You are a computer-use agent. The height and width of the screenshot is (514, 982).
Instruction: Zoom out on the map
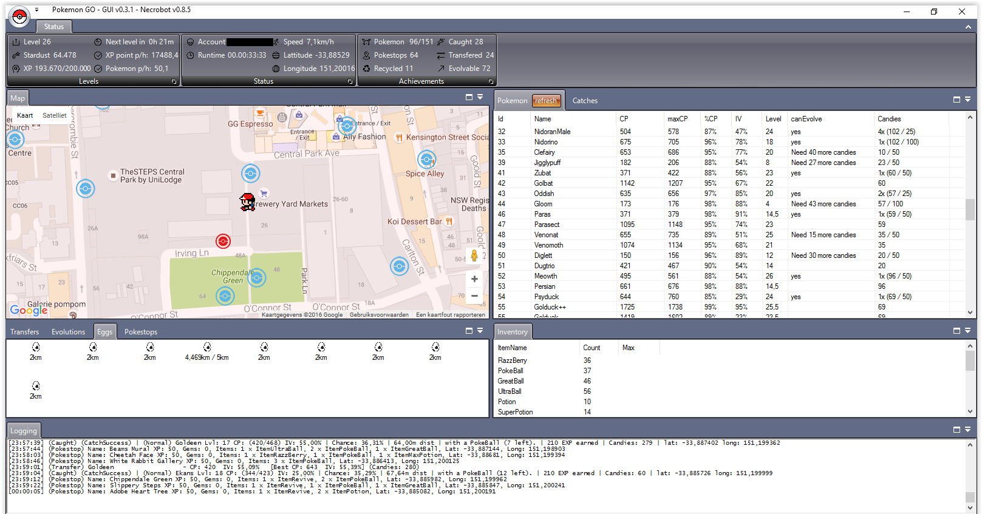pyautogui.click(x=474, y=296)
